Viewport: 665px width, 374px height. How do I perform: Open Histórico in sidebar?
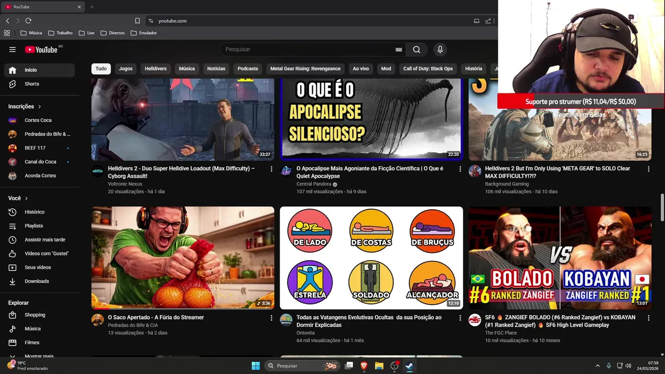tap(39, 212)
